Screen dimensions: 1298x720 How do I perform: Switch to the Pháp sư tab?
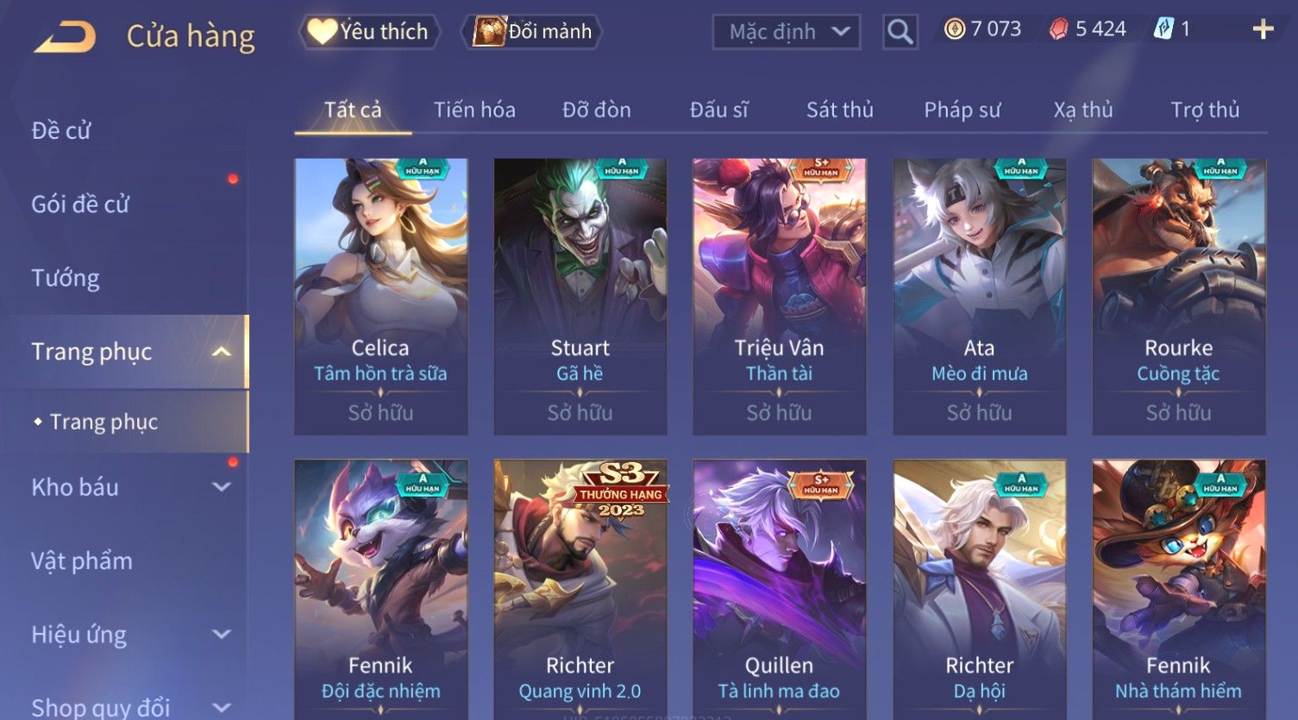[x=962, y=110]
